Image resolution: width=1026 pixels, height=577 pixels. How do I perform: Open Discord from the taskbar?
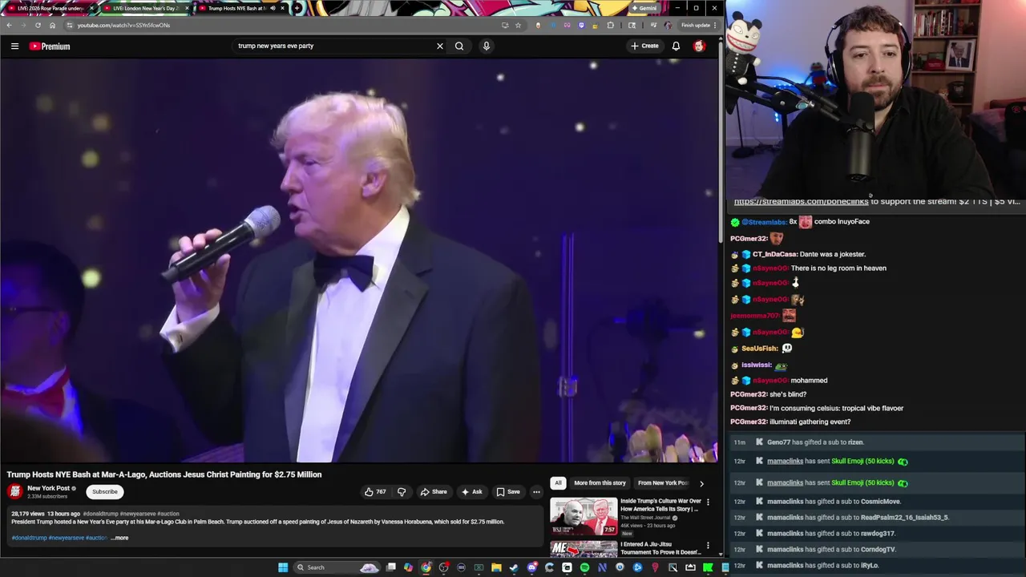point(531,567)
